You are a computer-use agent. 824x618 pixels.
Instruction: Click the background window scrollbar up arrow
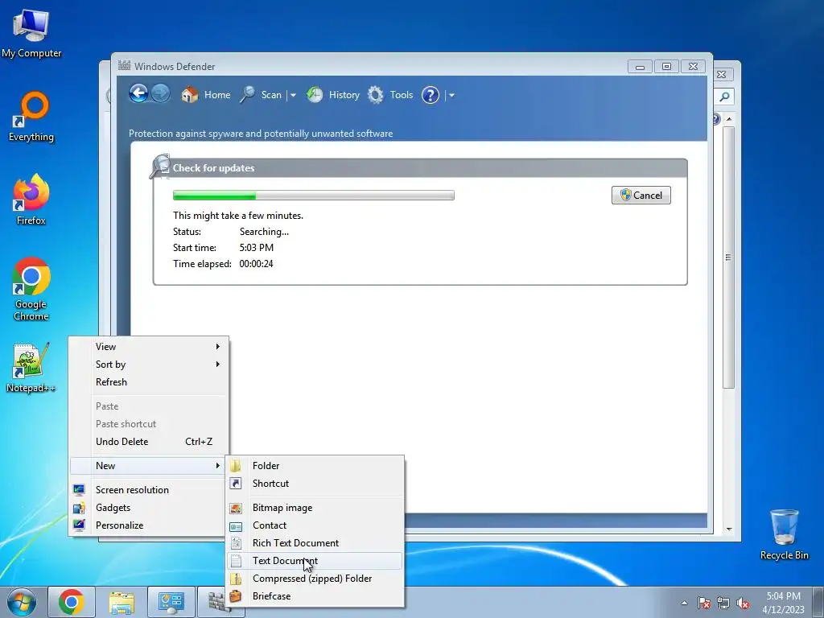[729, 119]
